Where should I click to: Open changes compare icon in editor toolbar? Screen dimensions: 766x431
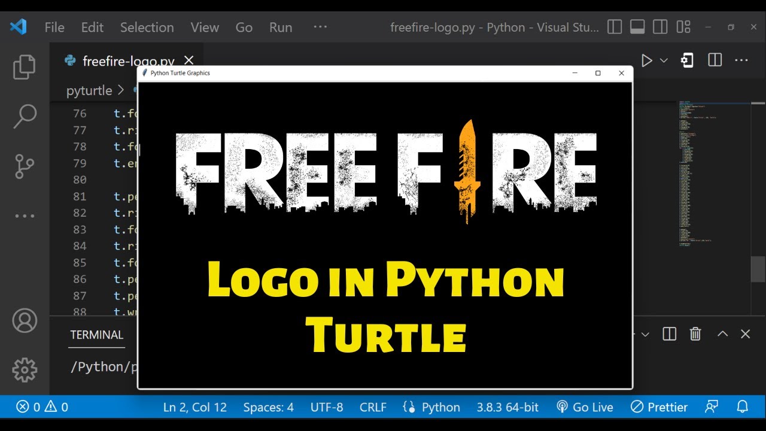click(x=687, y=60)
